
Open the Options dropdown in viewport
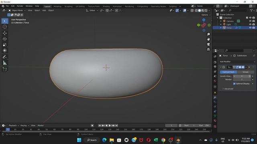[206, 15]
